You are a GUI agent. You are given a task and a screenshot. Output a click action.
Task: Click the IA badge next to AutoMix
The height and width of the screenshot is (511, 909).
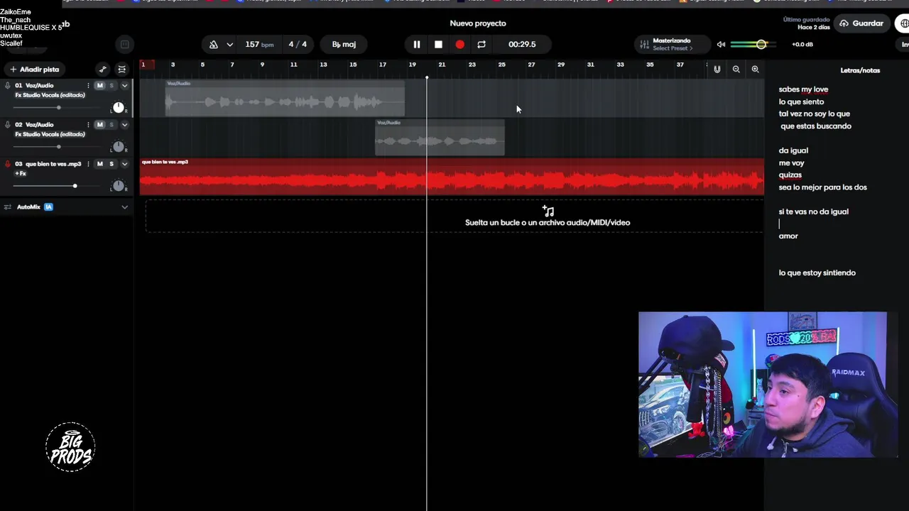(48, 207)
